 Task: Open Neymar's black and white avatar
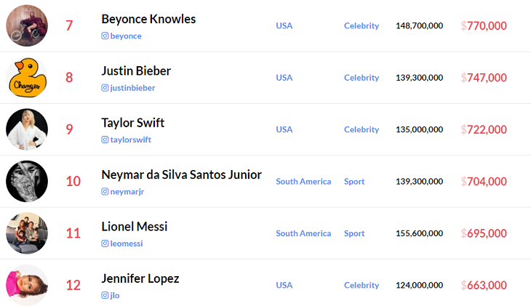point(27,182)
